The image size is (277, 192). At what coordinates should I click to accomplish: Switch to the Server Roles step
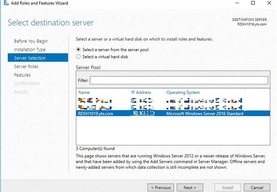click(x=26, y=67)
